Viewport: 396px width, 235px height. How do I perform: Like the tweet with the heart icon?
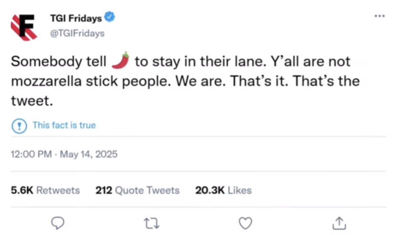[245, 224]
